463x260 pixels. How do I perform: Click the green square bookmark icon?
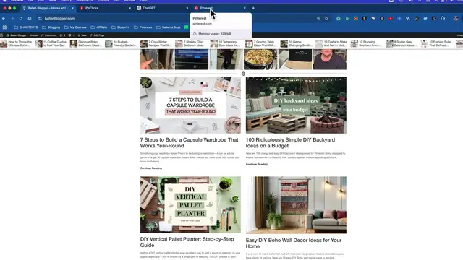tap(187, 27)
